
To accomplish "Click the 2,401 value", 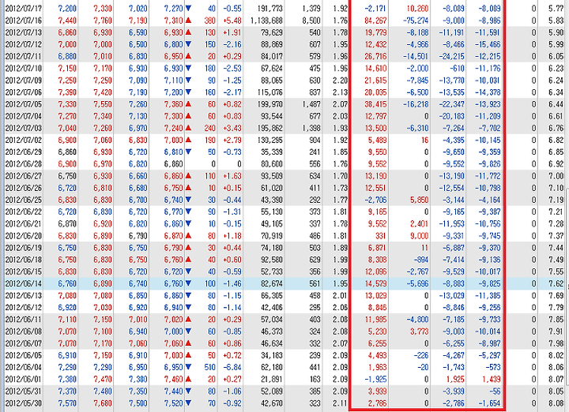I will [419, 223].
